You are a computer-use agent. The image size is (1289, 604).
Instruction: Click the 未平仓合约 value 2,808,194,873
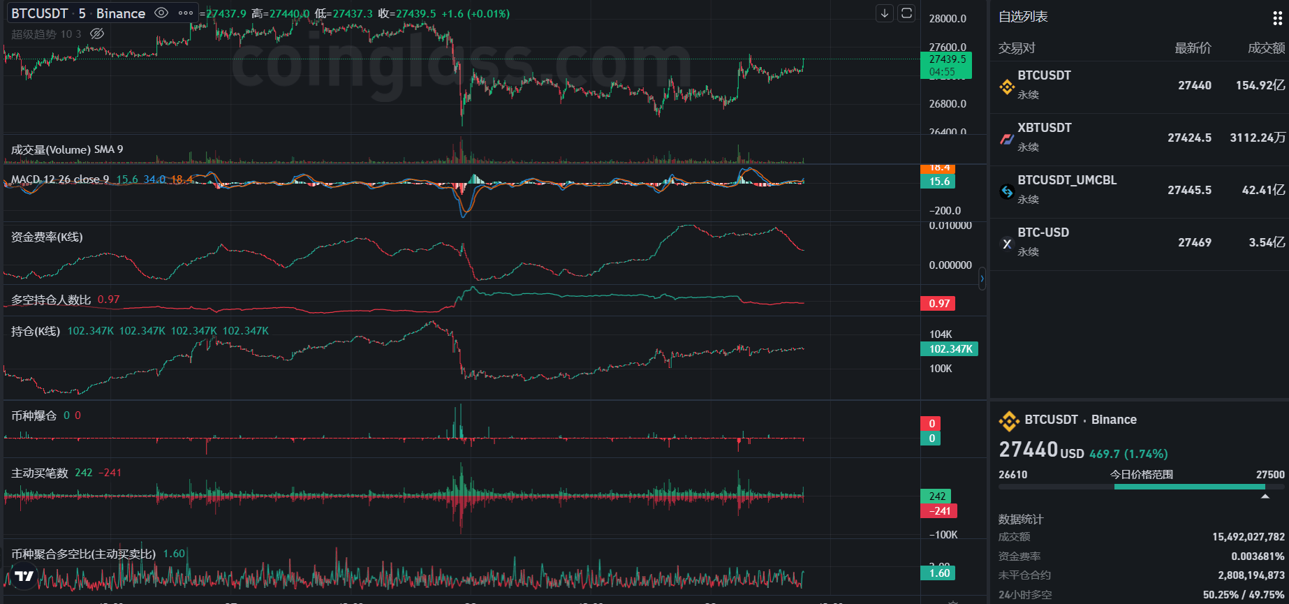(1251, 575)
